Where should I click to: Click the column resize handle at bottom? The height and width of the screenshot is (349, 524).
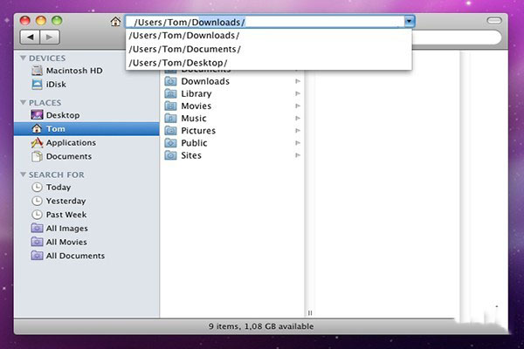310,313
